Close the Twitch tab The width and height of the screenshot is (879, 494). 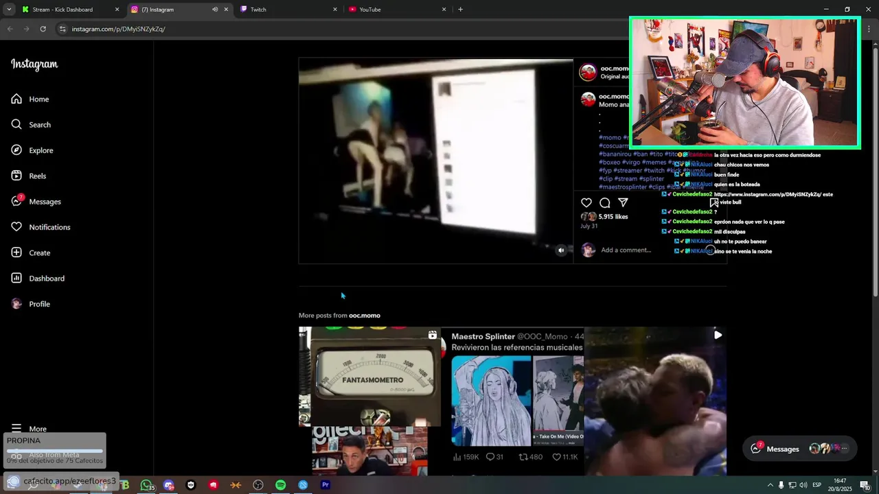(x=335, y=10)
